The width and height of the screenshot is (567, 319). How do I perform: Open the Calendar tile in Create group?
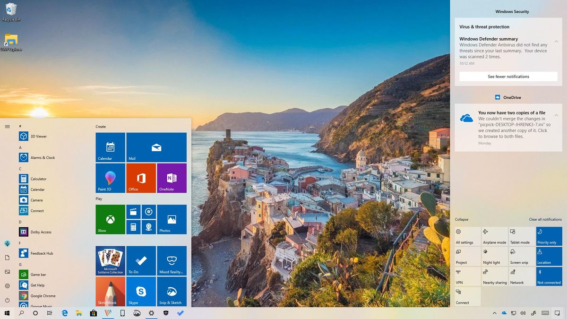pos(110,147)
